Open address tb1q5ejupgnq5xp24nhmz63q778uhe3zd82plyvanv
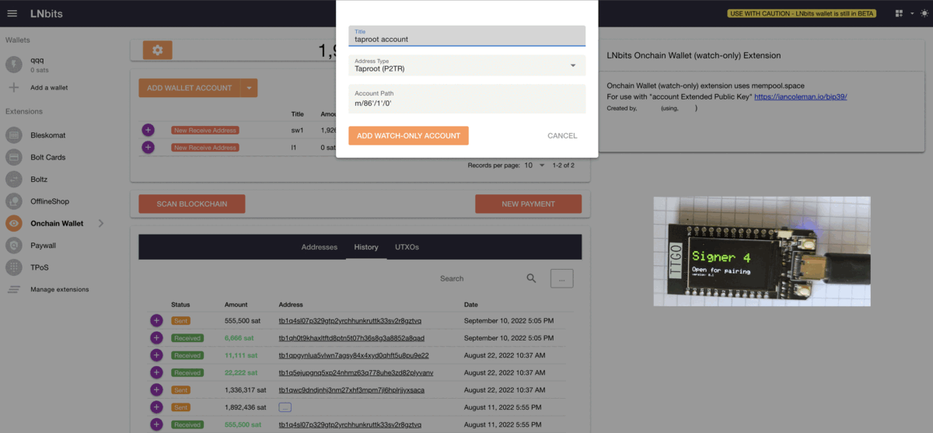This screenshot has width=933, height=433. 355,372
